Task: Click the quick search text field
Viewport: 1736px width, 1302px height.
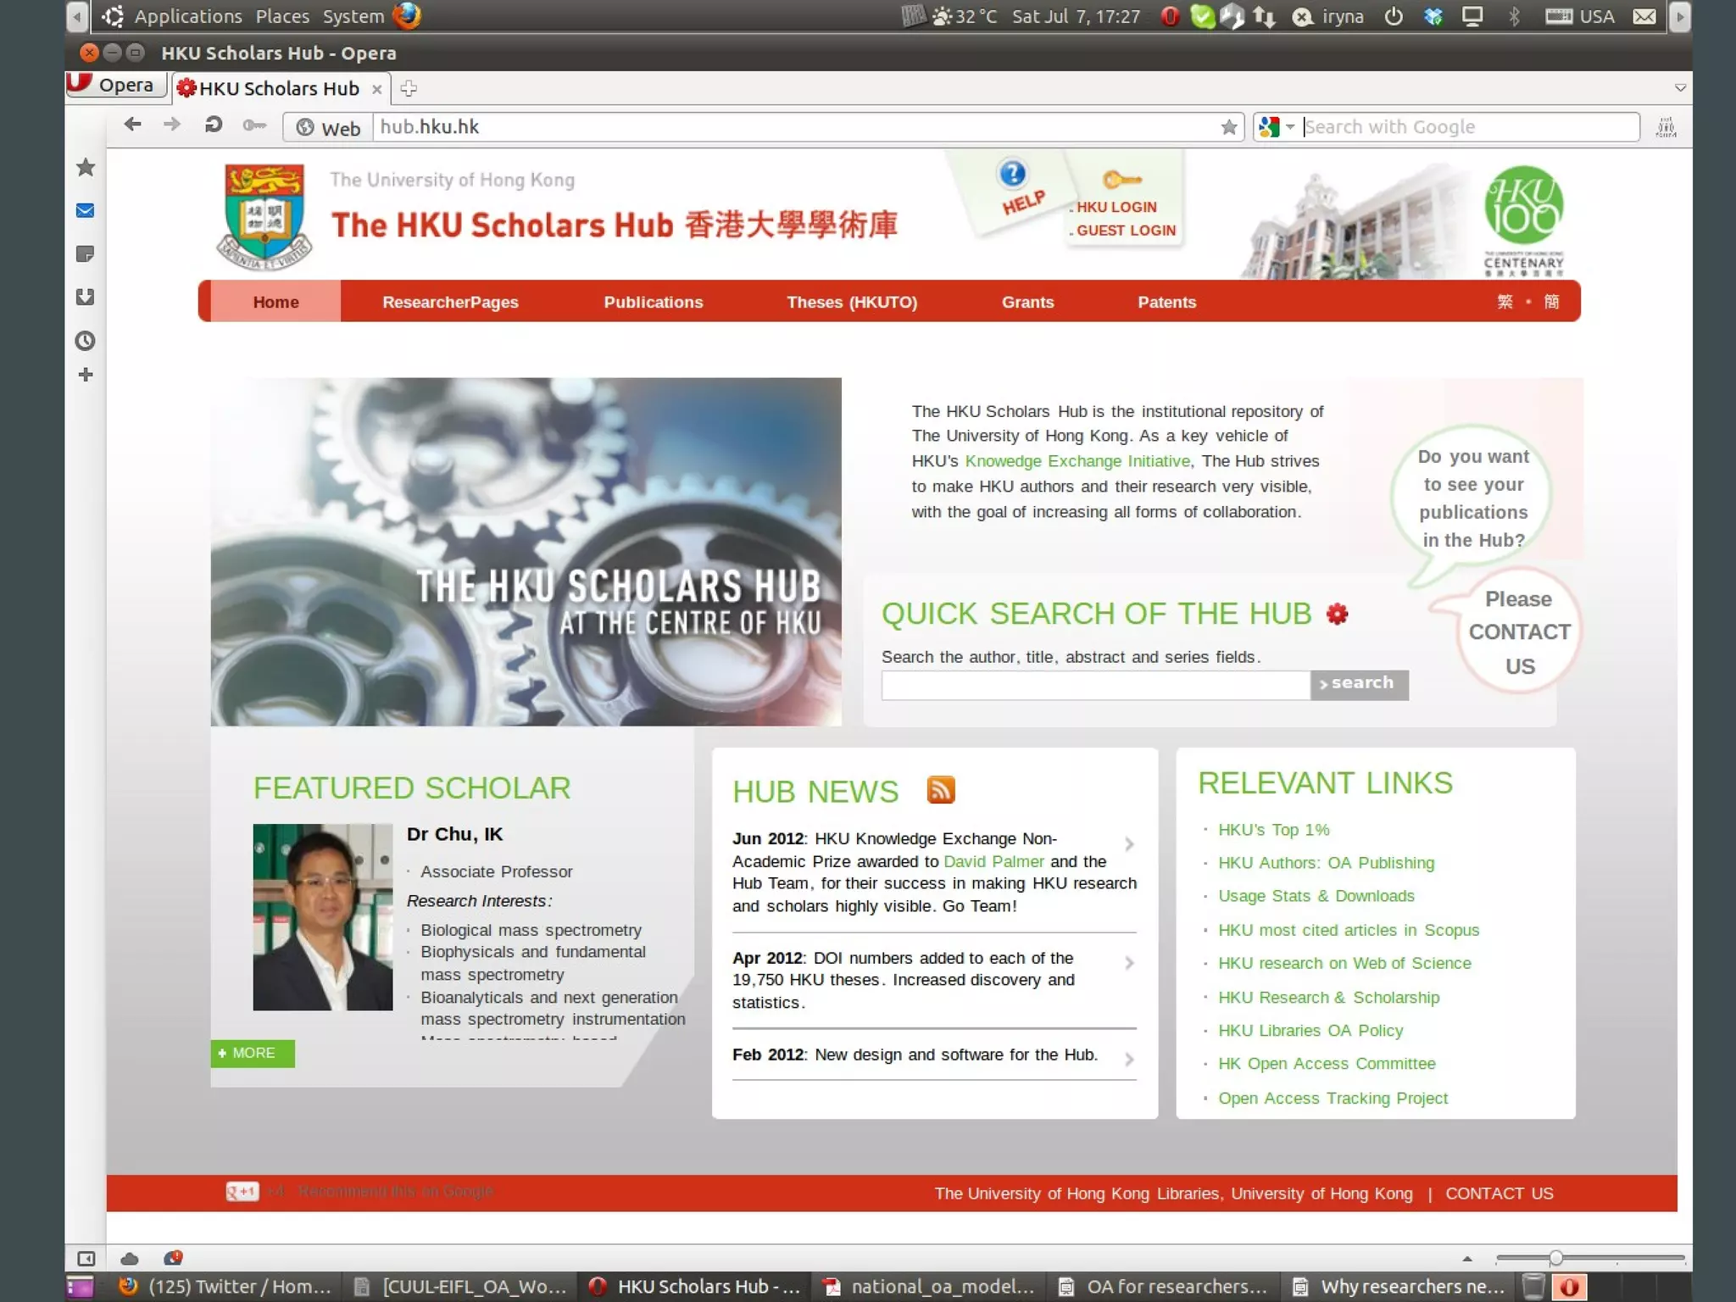Action: pyautogui.click(x=1095, y=685)
